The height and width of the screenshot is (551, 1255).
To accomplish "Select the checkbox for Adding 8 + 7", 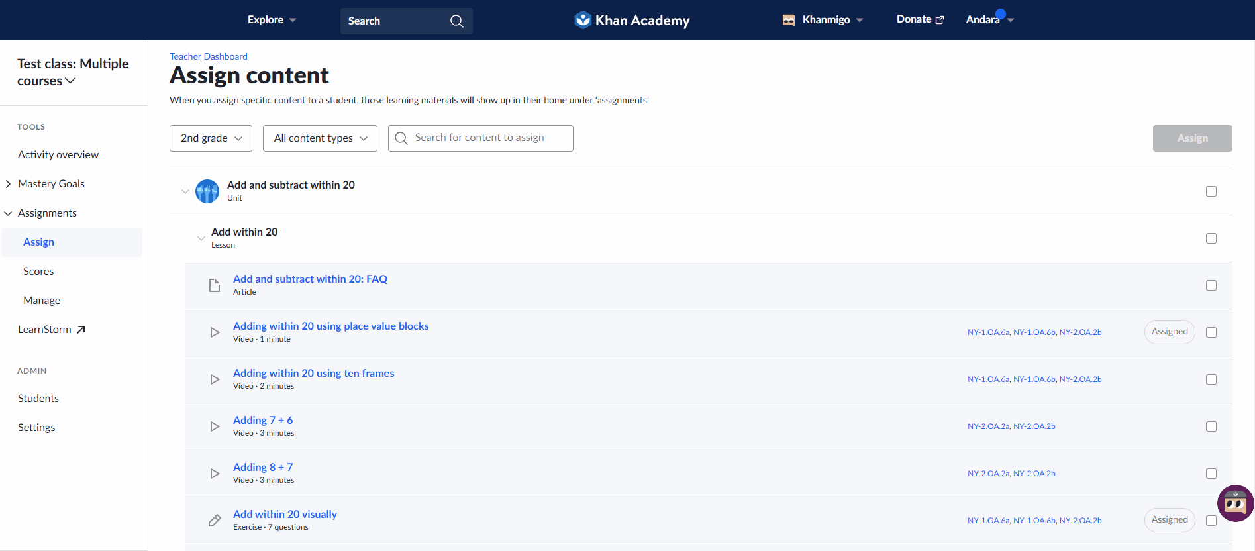I will 1211,474.
